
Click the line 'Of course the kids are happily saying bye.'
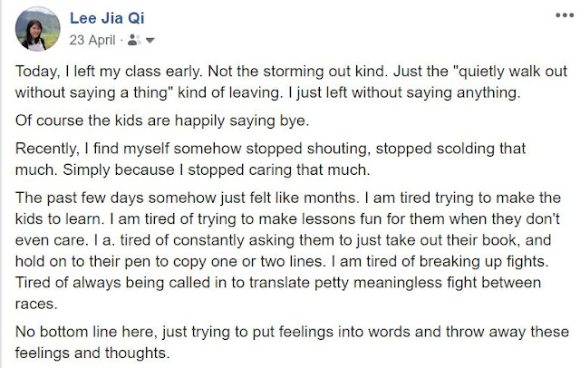(162, 121)
